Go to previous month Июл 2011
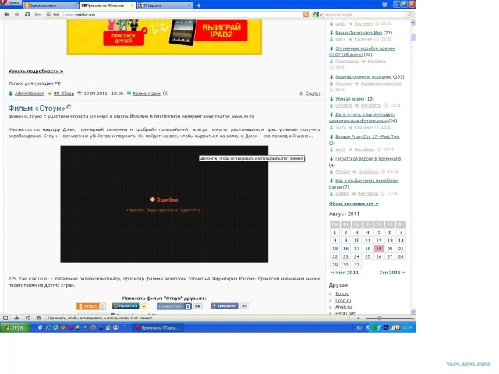 pyautogui.click(x=345, y=273)
